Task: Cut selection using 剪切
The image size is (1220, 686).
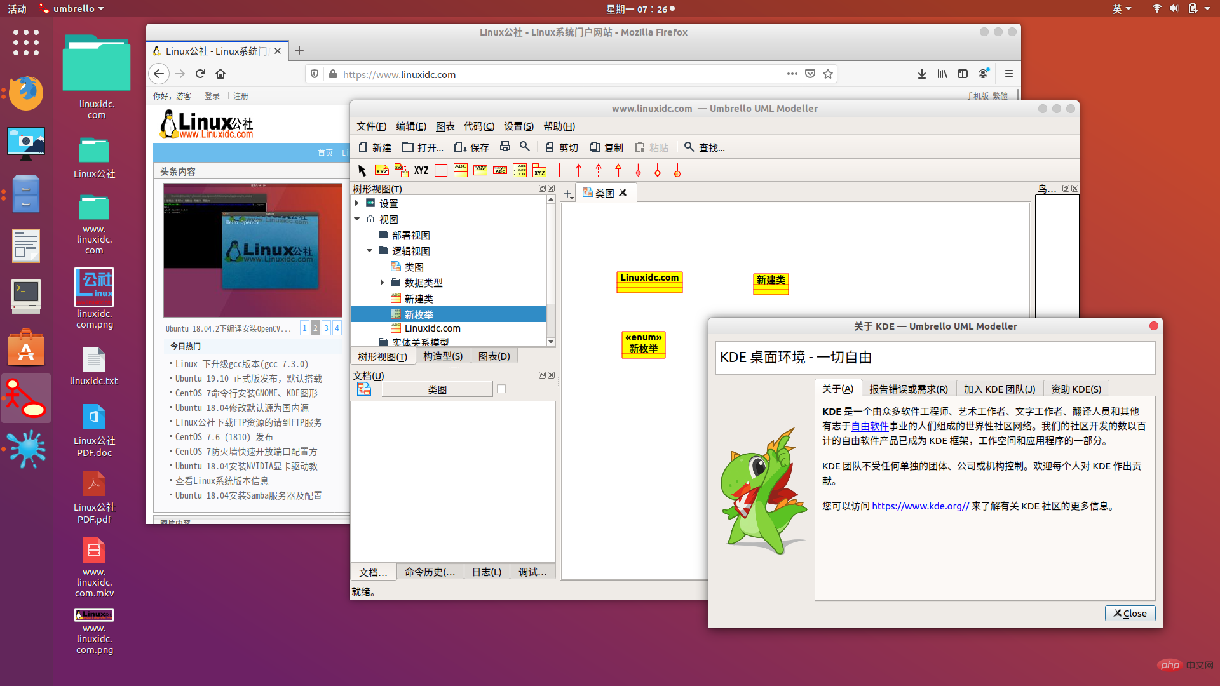Action: (x=562, y=147)
